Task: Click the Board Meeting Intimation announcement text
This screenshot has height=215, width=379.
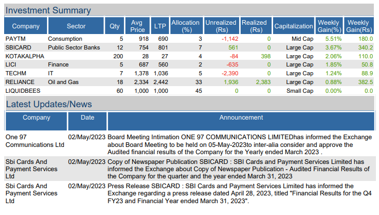Action: pyautogui.click(x=239, y=144)
